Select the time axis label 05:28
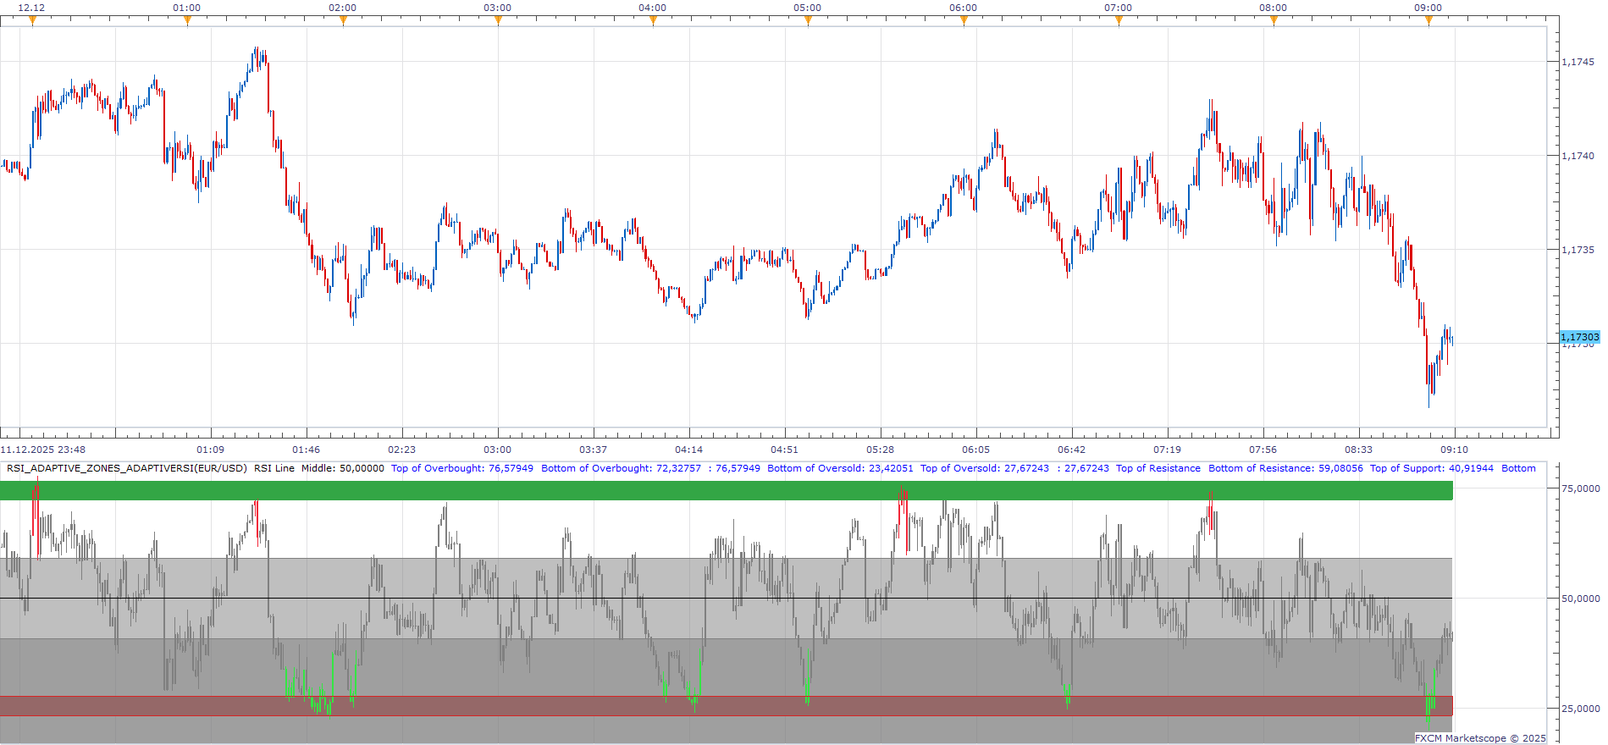This screenshot has width=1608, height=745. click(881, 450)
